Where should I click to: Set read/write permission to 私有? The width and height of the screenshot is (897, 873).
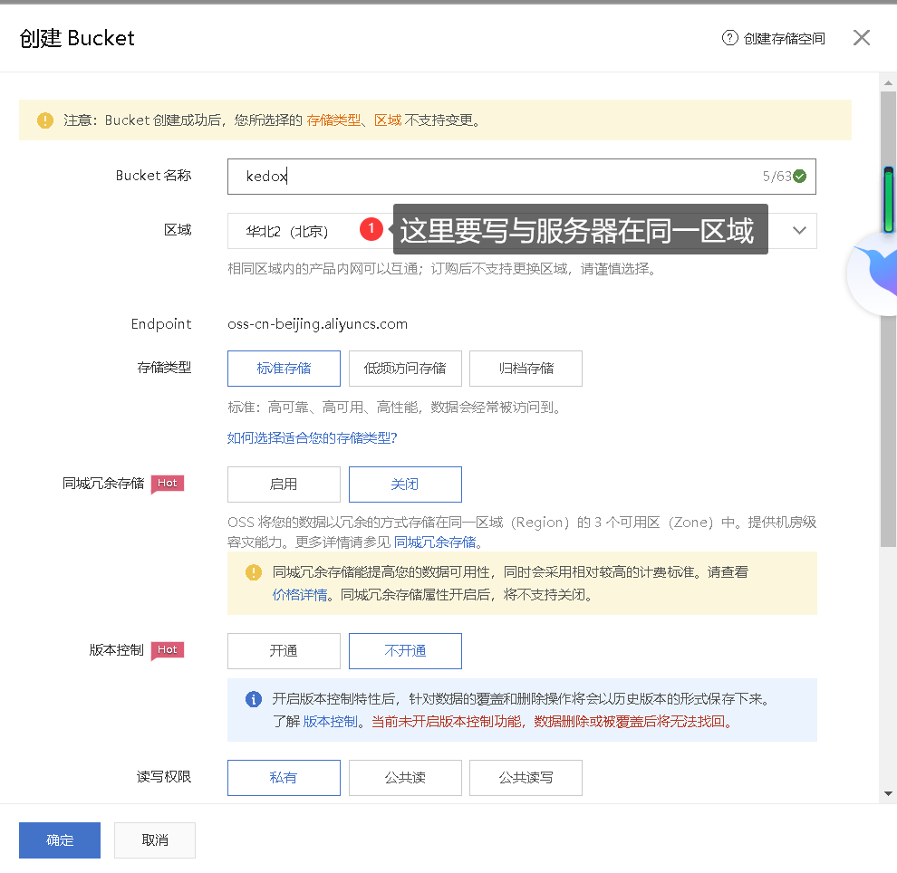[x=284, y=778]
